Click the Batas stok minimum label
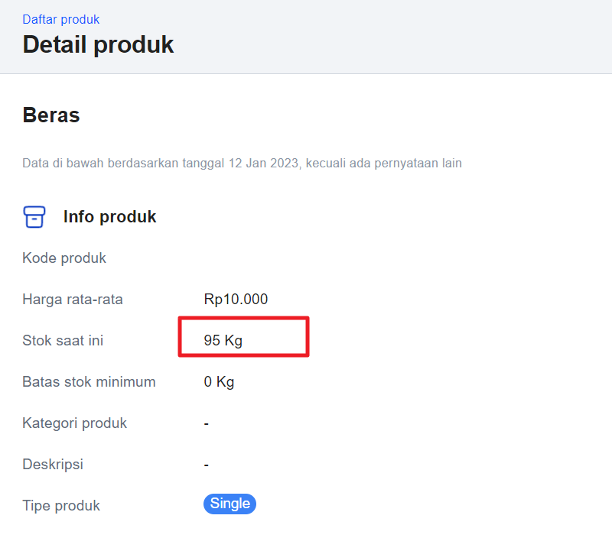The height and width of the screenshot is (538, 612). (89, 382)
